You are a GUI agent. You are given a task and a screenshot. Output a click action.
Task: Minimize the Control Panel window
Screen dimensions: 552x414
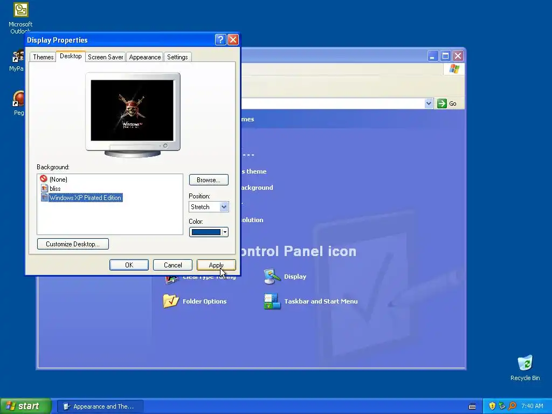433,56
